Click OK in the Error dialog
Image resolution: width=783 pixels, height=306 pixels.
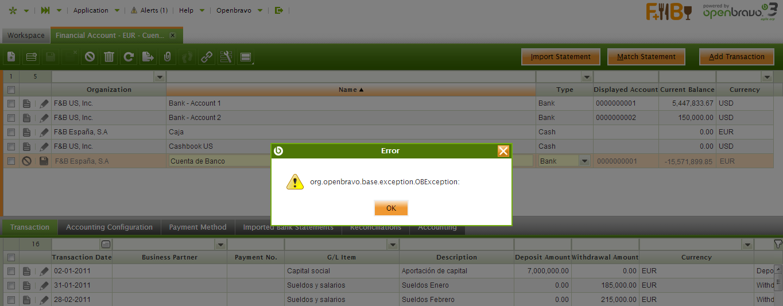pos(391,208)
